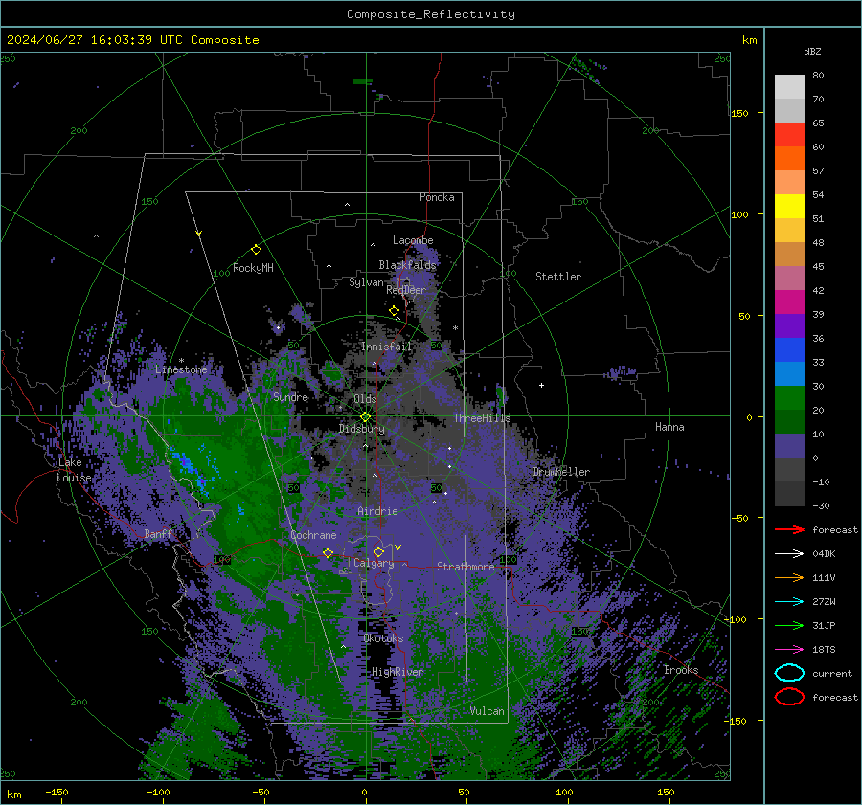Click the white asterisk marker above Limestone
This screenshot has width=862, height=805.
tap(181, 361)
